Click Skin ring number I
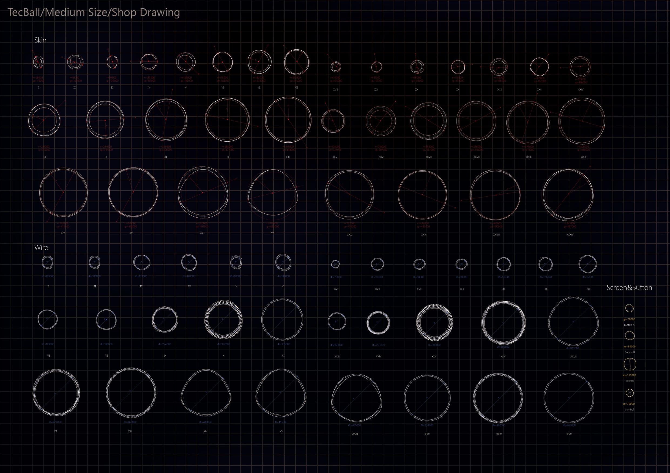 coord(38,62)
